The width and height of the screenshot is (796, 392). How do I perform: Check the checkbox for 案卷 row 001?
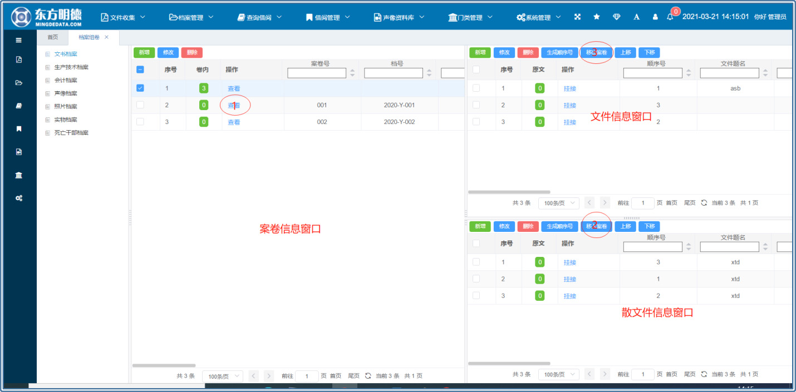tap(140, 105)
